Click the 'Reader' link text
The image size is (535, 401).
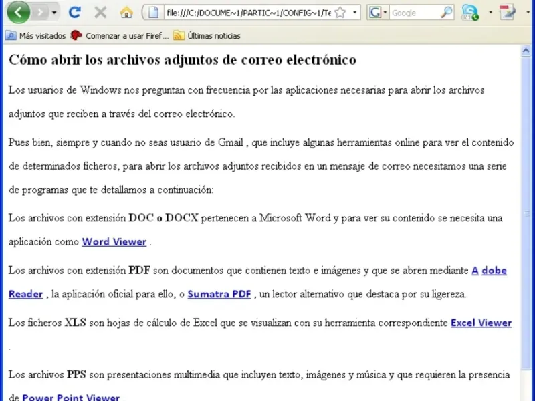(x=26, y=294)
